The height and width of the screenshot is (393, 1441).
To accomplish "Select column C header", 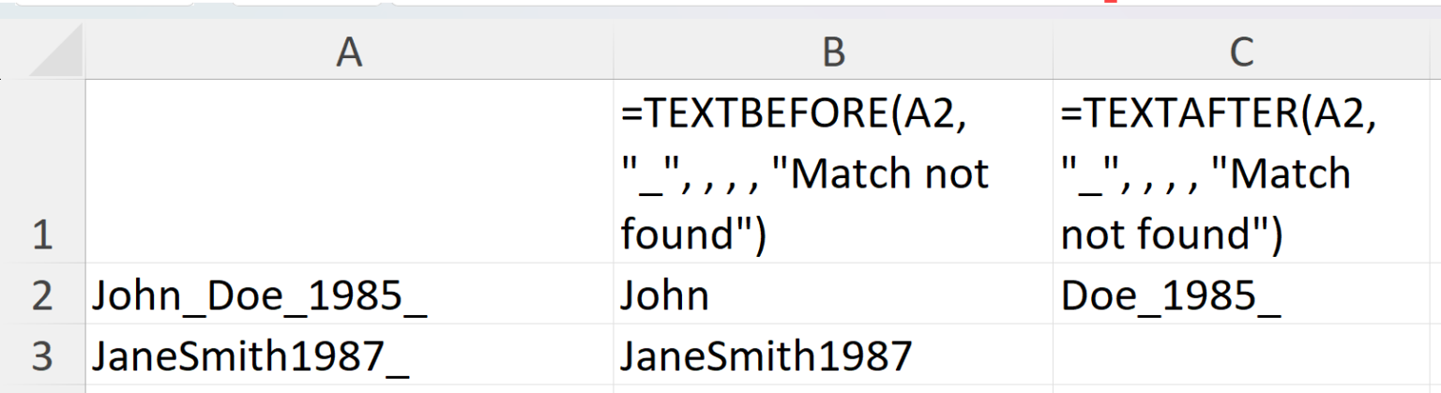I will 1242,53.
